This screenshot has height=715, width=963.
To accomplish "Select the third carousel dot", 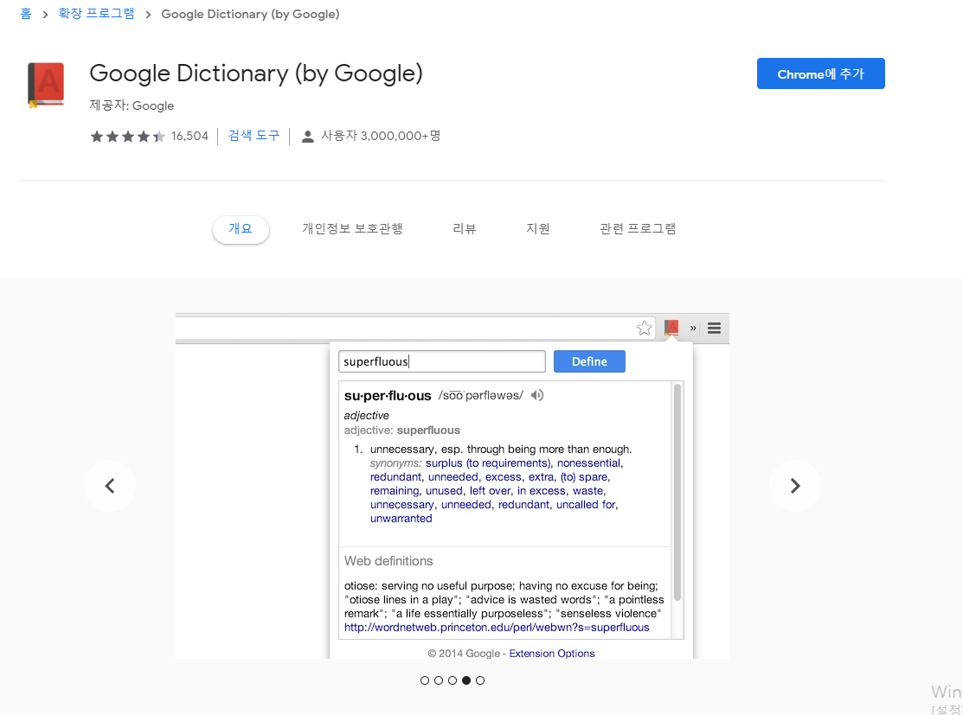I will click(x=453, y=680).
